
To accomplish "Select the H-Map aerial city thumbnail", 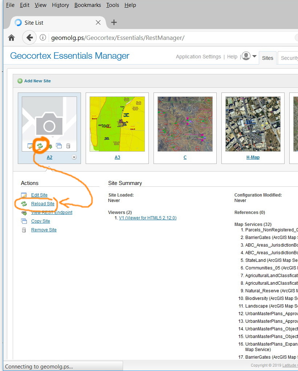I will (x=253, y=124).
